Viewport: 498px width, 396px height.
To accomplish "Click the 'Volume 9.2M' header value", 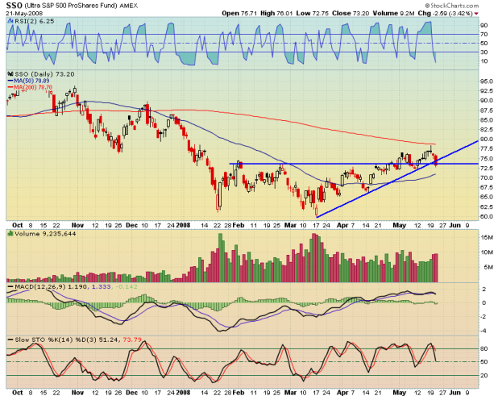I will point(393,14).
